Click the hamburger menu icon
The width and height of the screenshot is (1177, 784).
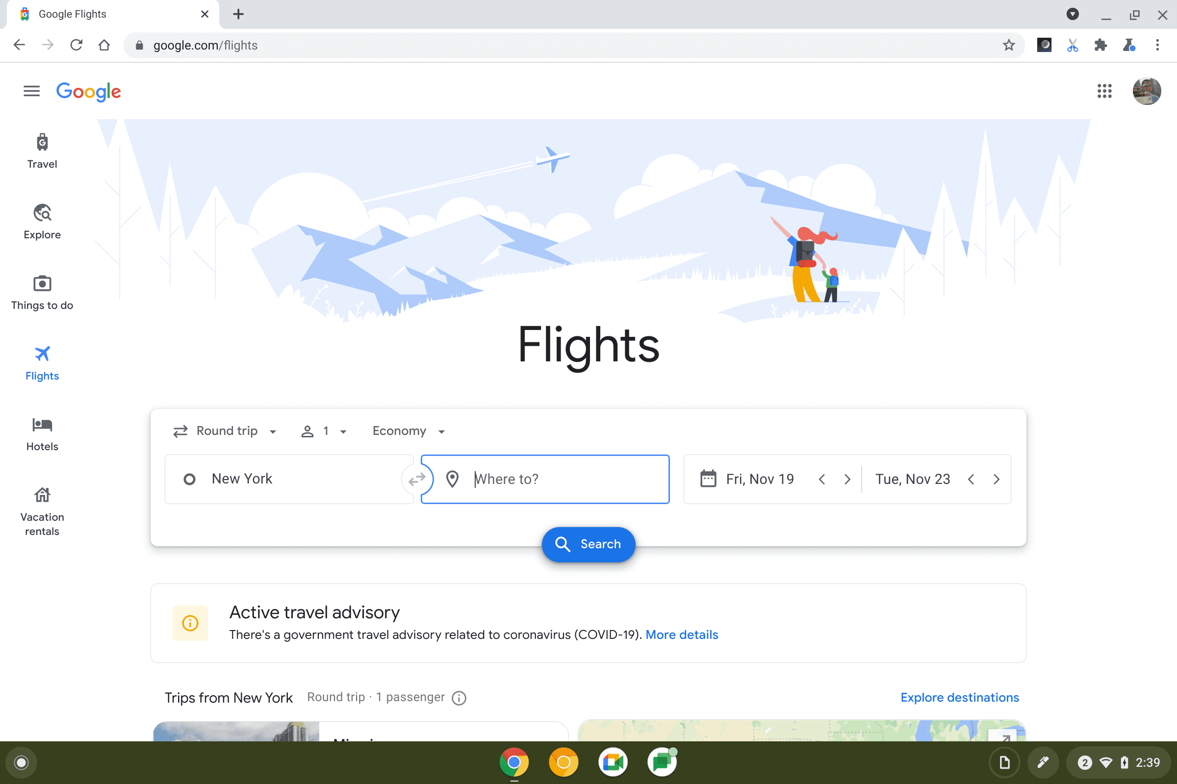click(x=31, y=91)
